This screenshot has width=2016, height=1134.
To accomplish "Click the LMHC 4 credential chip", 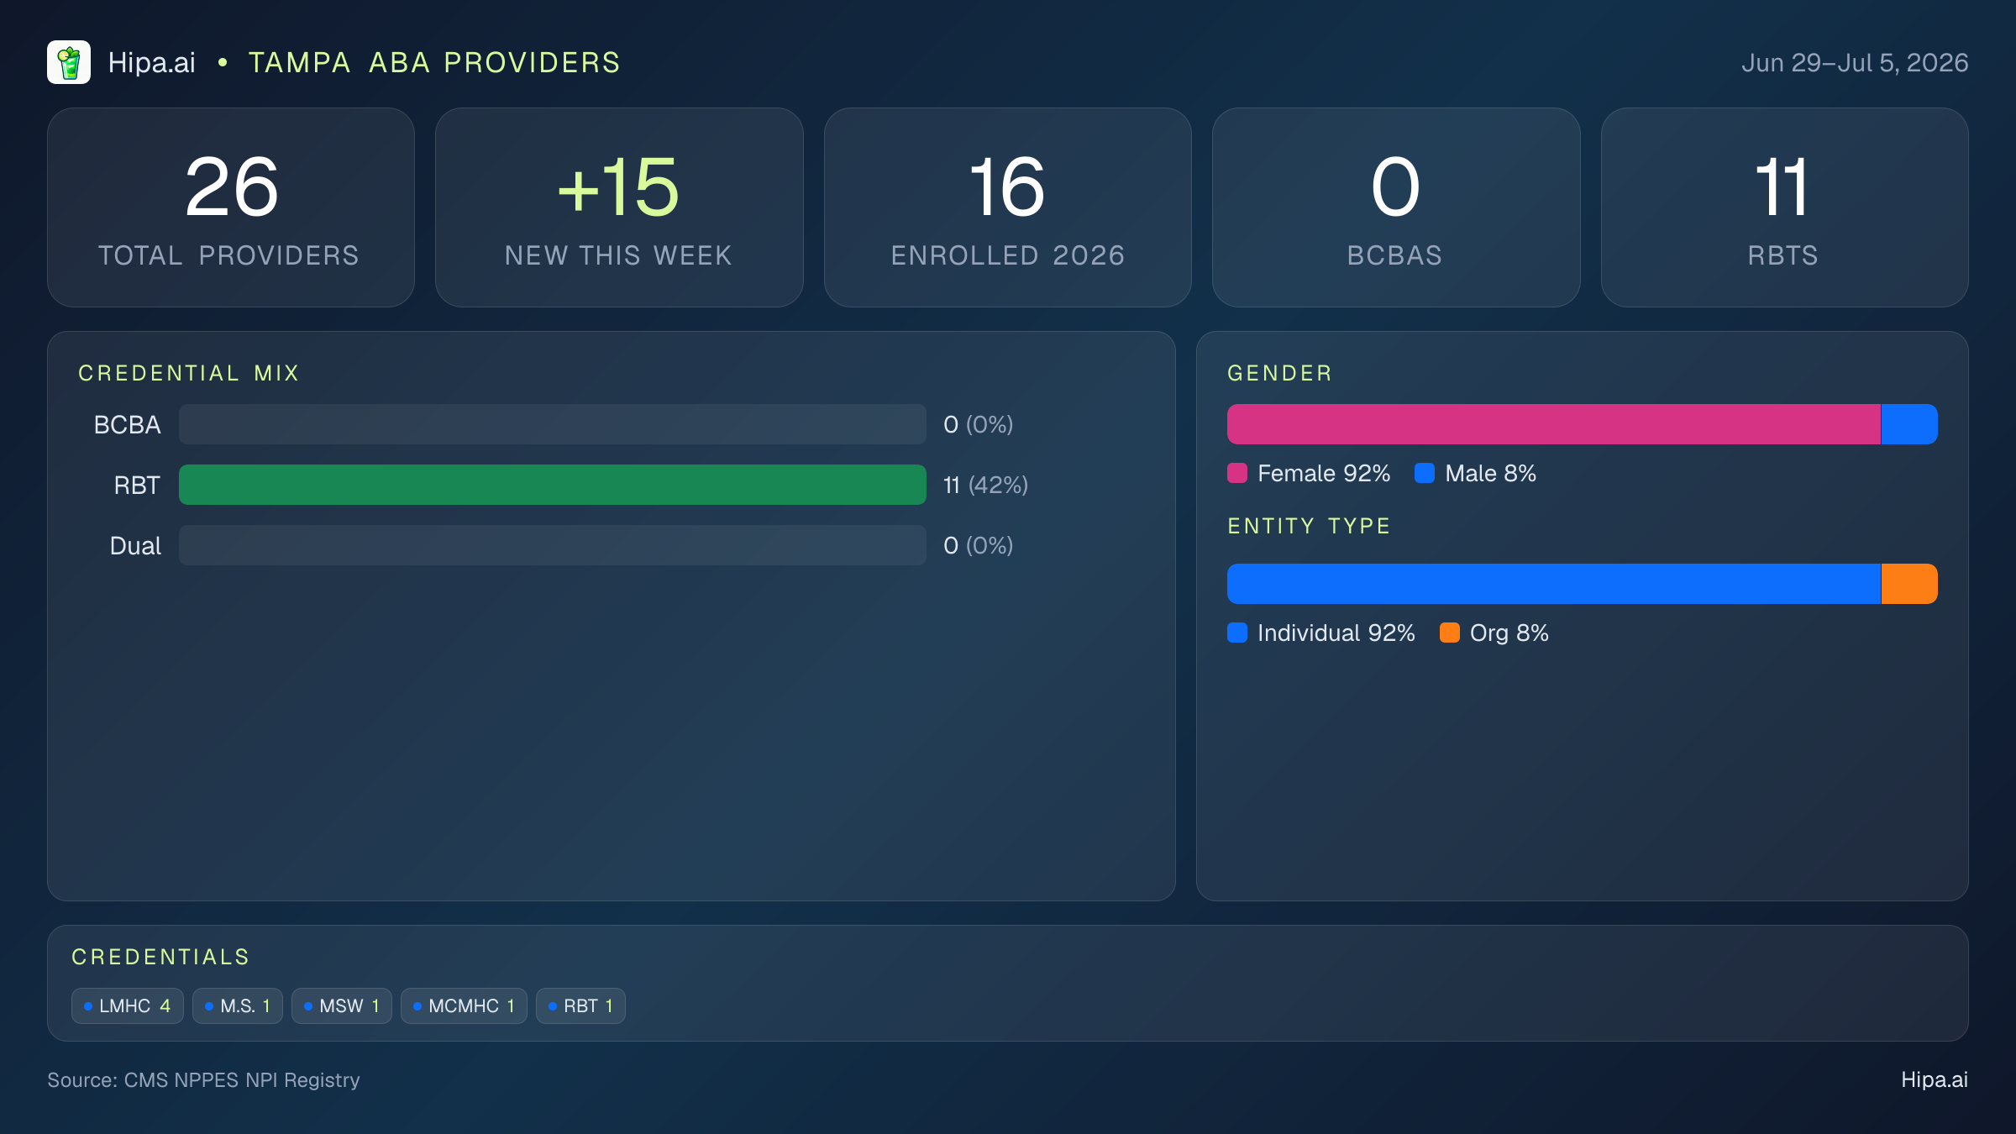I will click(128, 1005).
